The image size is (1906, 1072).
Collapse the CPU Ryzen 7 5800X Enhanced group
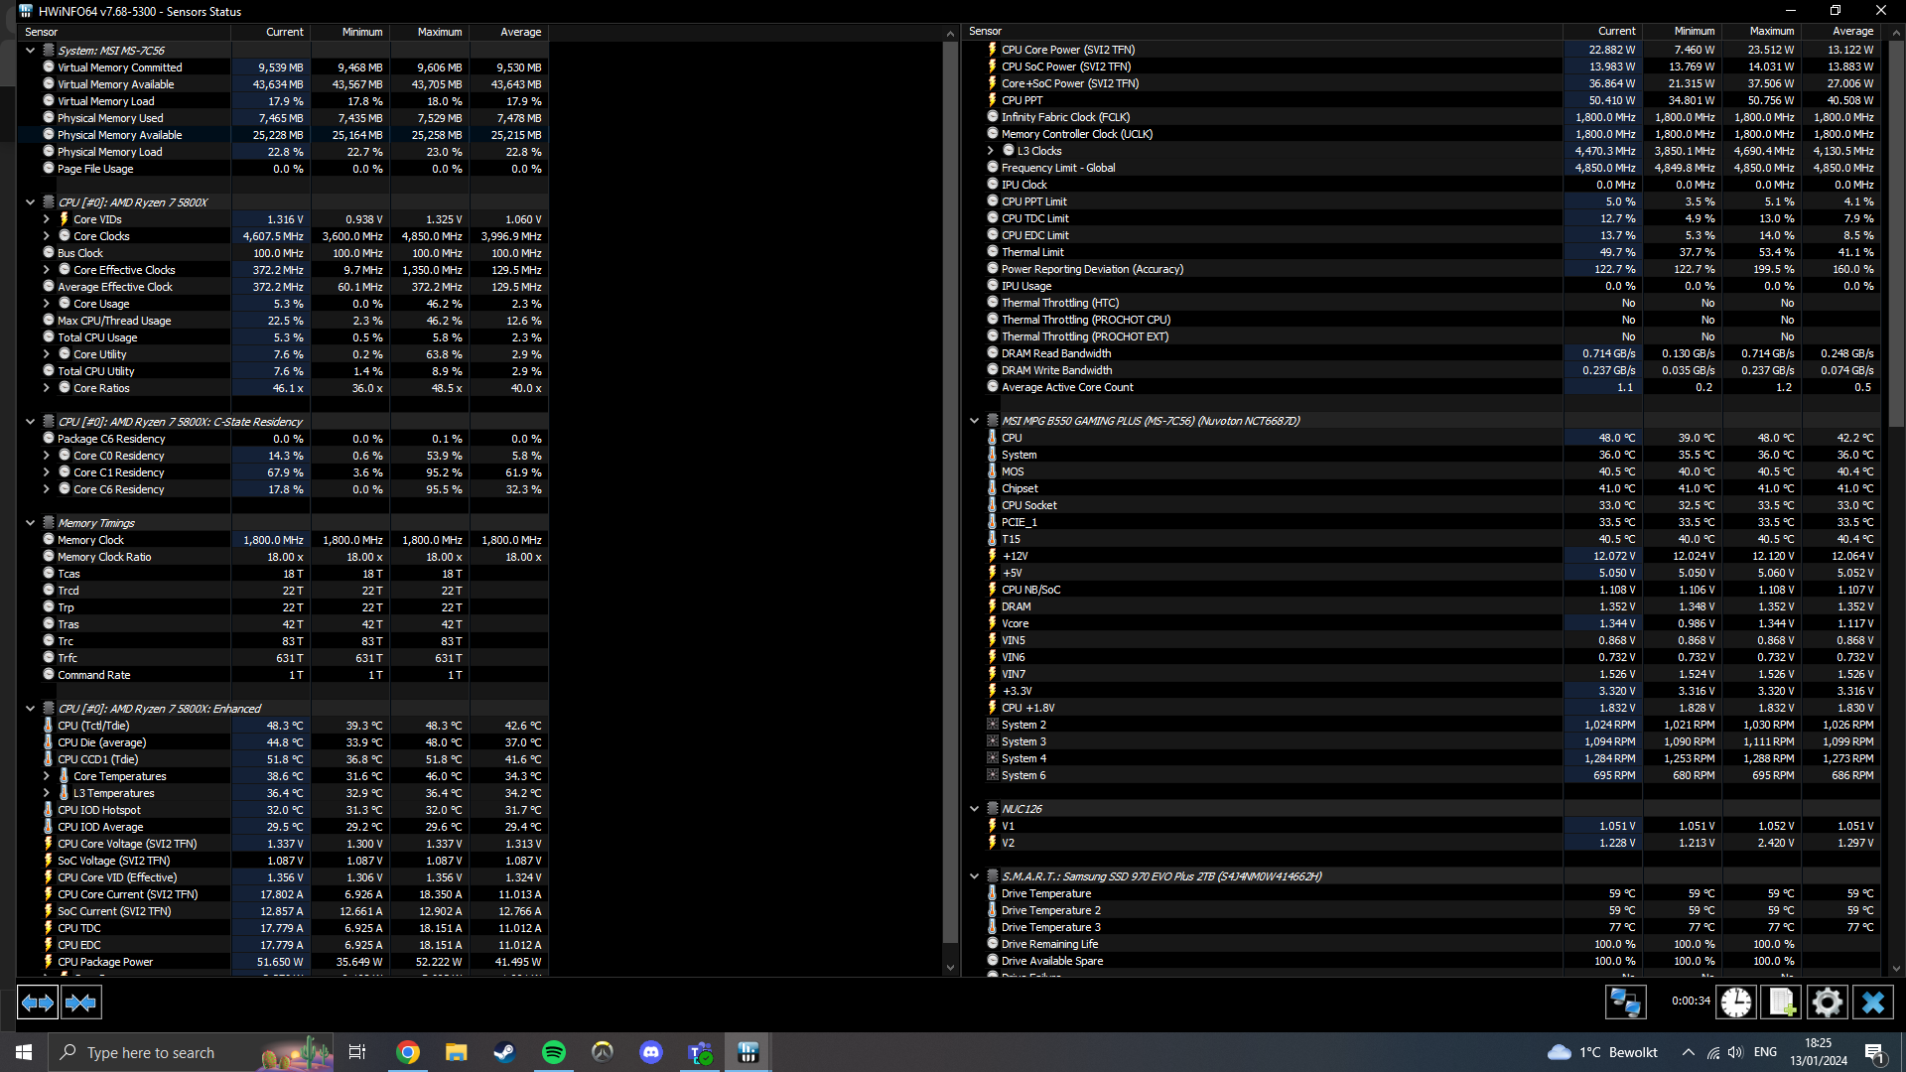coord(30,709)
